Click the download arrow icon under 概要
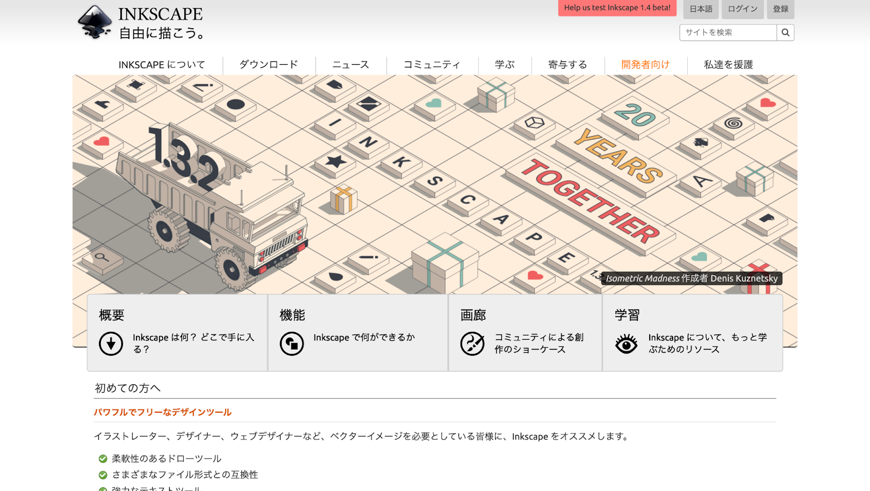870x491 pixels. point(111,344)
